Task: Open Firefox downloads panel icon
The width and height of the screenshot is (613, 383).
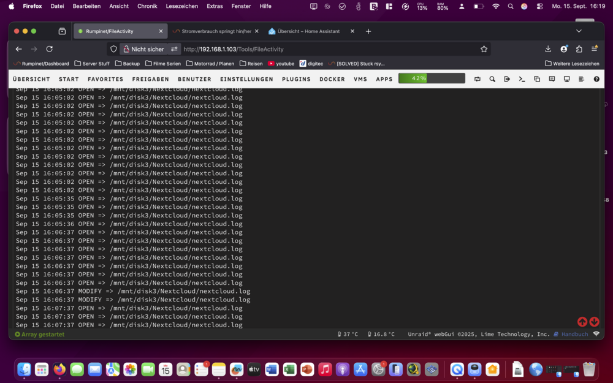Action: point(548,49)
